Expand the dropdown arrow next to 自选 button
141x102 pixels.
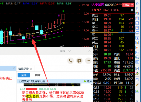[x=132, y=5]
